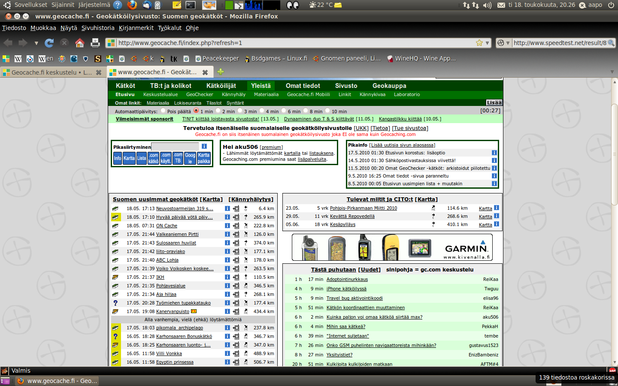Viewport: 618px width, 386px height.
Task: Open the back/forward history dropdown arrow
Action: (36, 43)
